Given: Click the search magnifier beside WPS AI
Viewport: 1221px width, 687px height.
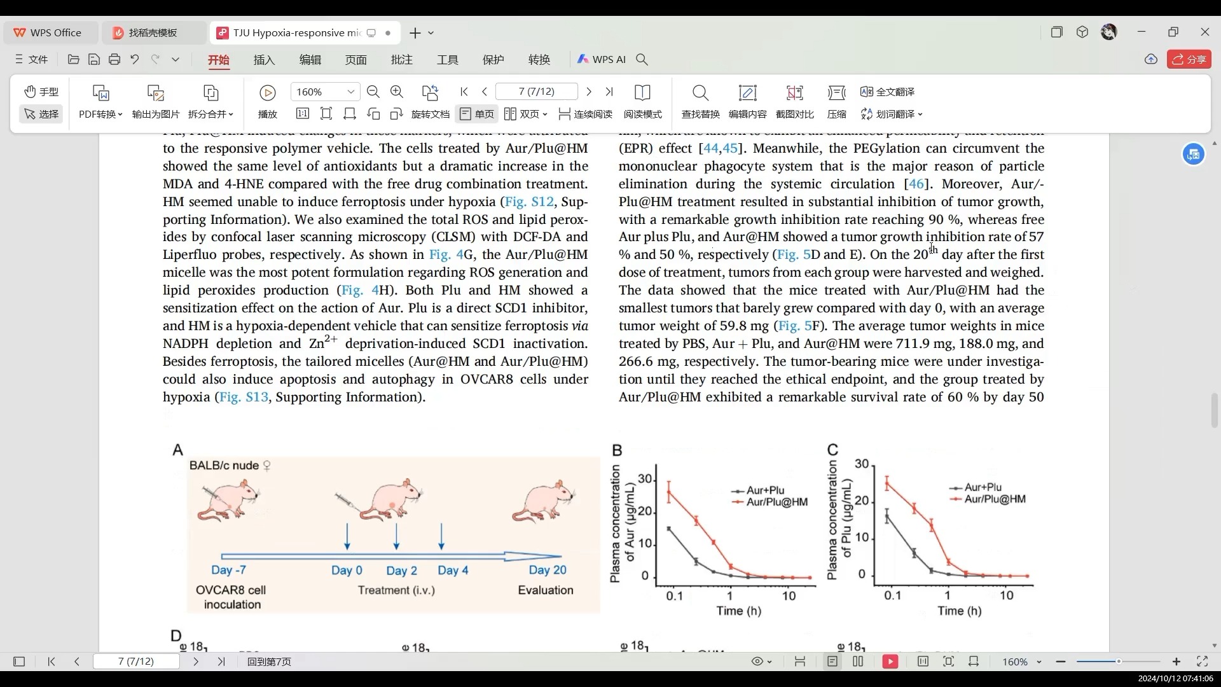Looking at the screenshot, I should [x=642, y=59].
